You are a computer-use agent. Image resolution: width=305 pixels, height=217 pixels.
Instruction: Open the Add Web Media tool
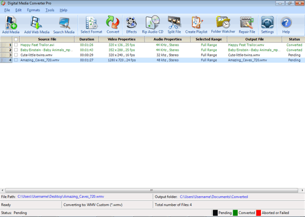pyautogui.click(x=37, y=25)
